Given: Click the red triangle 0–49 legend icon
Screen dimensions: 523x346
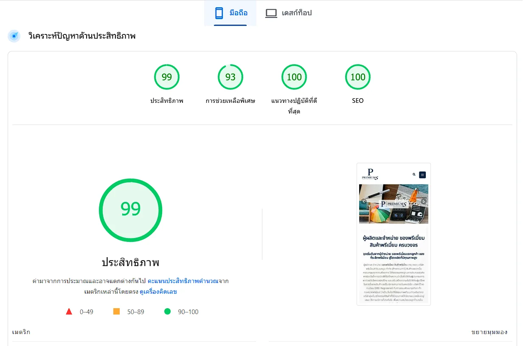Looking at the screenshot, I should (69, 312).
